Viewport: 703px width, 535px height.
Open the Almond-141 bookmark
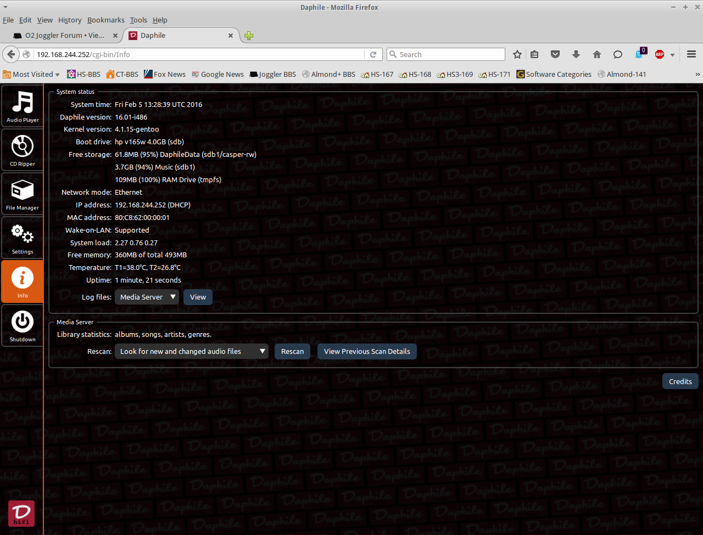tap(622, 74)
